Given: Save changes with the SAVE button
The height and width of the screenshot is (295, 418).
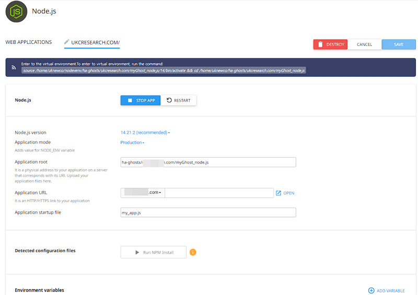Looking at the screenshot, I should 399,44.
